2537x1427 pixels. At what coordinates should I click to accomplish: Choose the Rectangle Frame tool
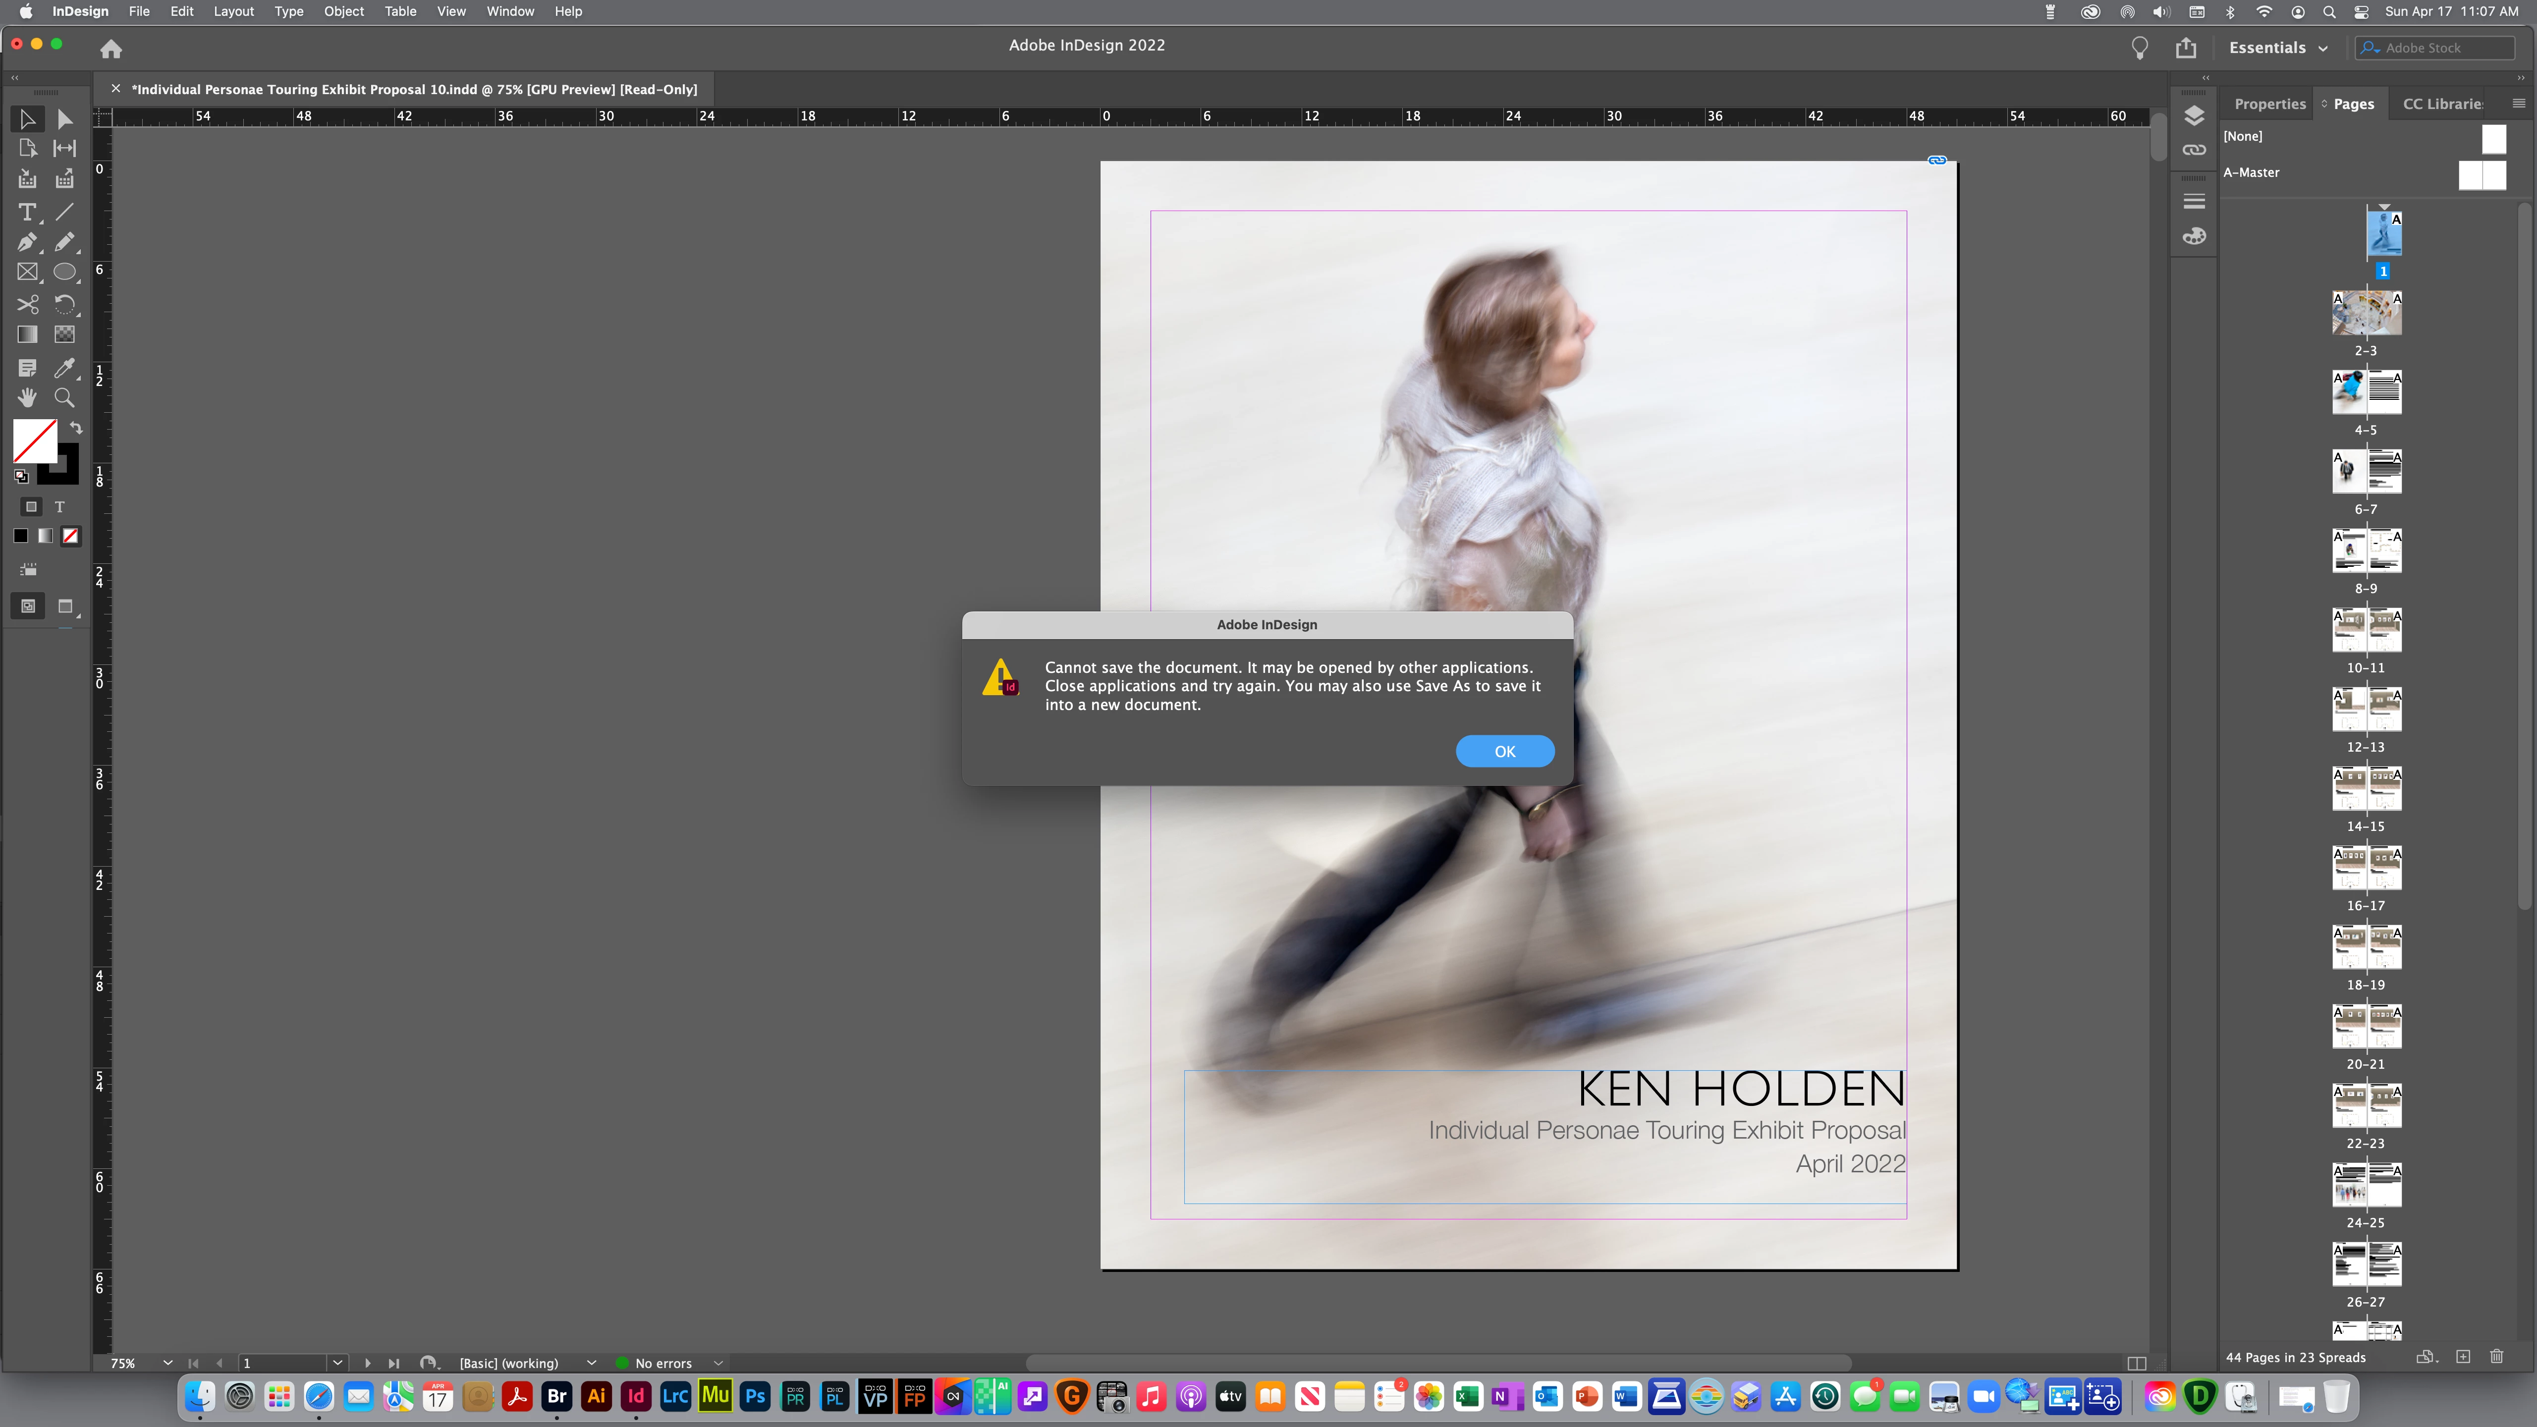[x=27, y=273]
